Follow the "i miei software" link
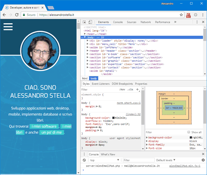Screen dimensions: 207x175 point(44,126)
